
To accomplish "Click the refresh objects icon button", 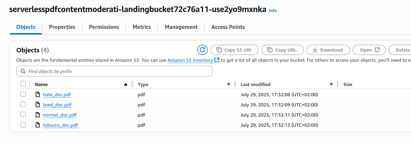I will click(x=202, y=50).
